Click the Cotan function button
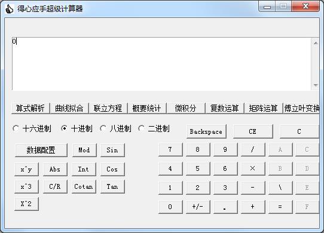324x233 pixels. (x=84, y=187)
